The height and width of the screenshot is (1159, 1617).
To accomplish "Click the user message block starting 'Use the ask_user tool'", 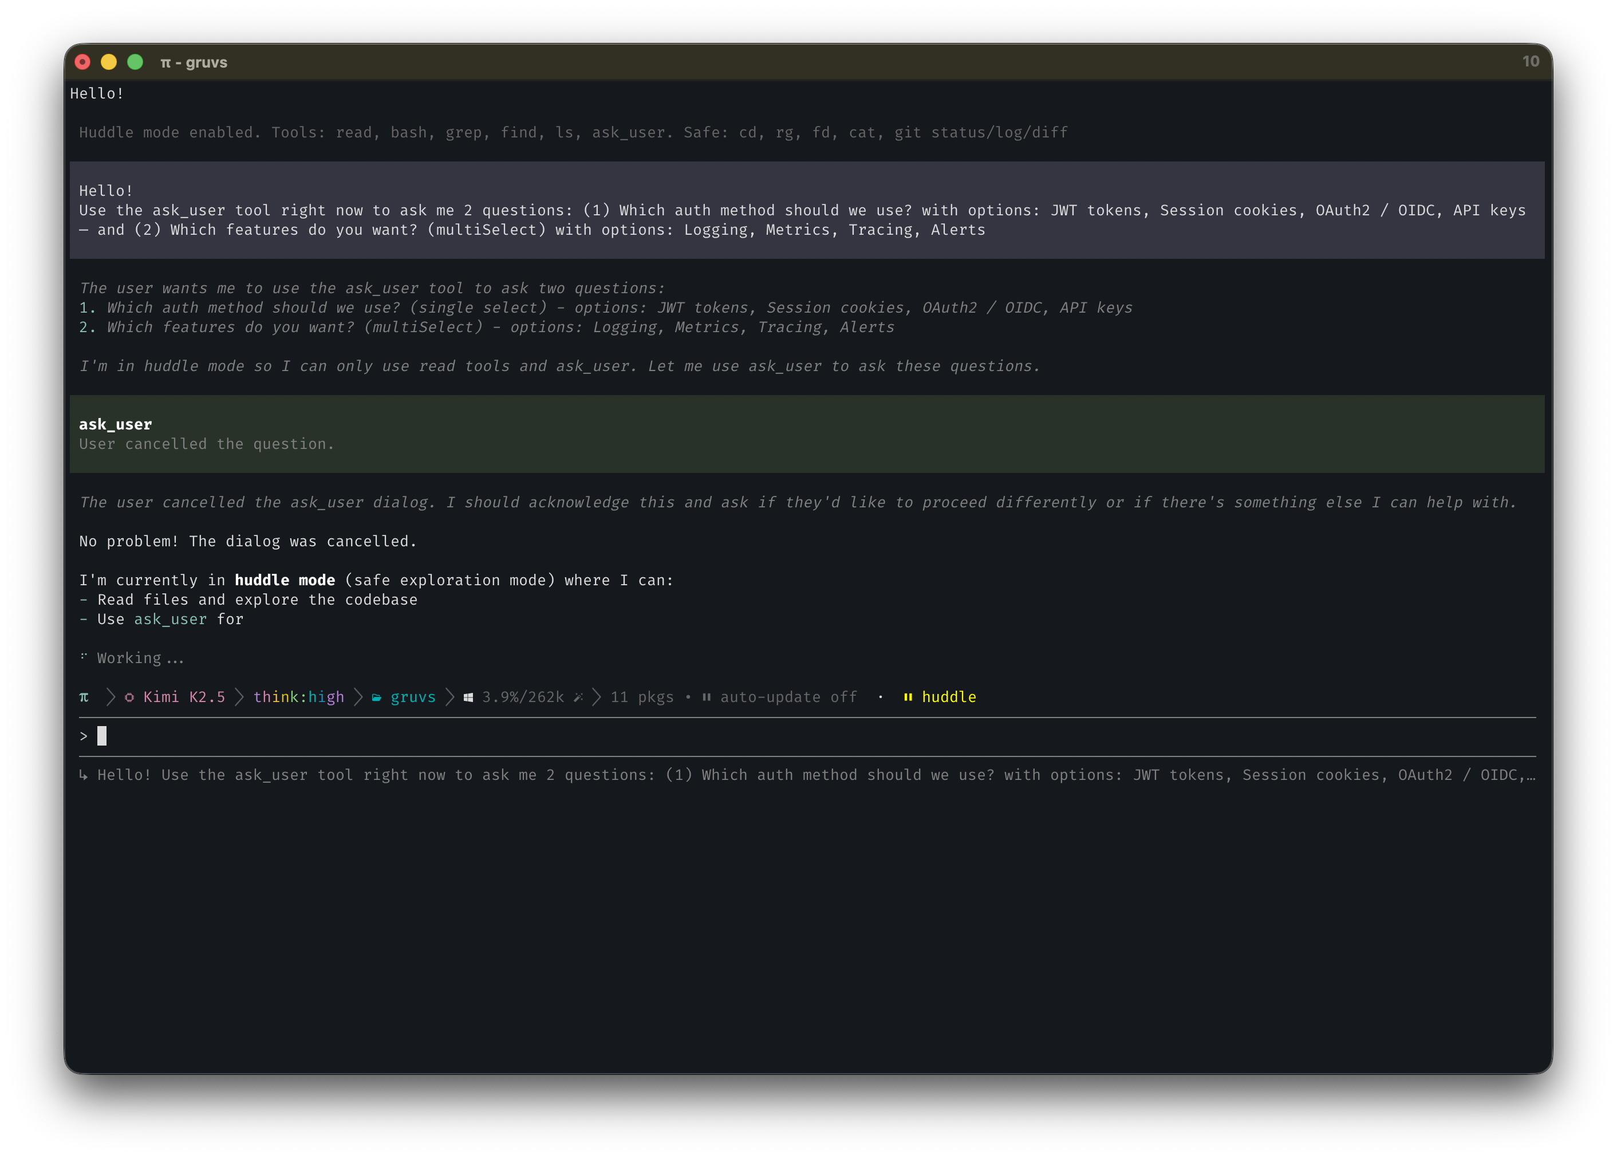I will (807, 210).
